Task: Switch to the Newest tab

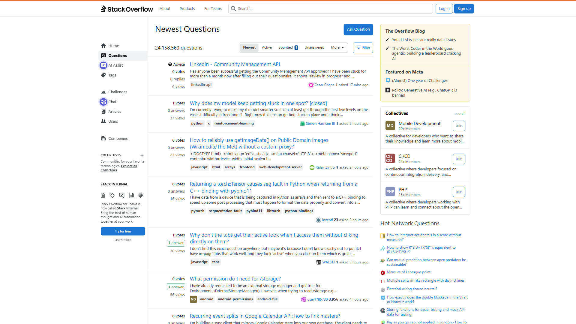Action: coord(249,47)
